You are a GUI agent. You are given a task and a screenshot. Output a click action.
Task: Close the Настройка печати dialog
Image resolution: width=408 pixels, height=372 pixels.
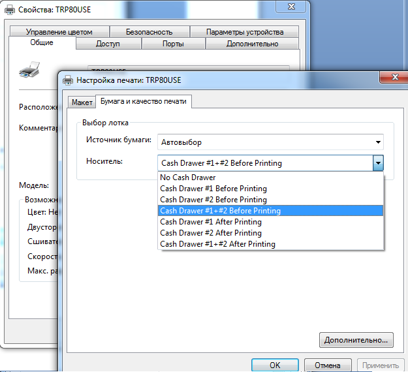pyautogui.click(x=393, y=78)
